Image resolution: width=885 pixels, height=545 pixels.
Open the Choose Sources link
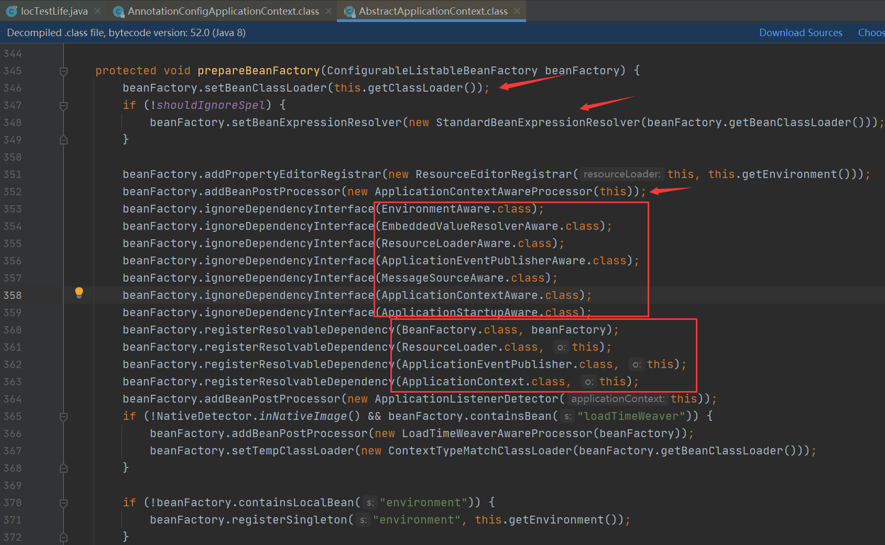[x=871, y=32]
